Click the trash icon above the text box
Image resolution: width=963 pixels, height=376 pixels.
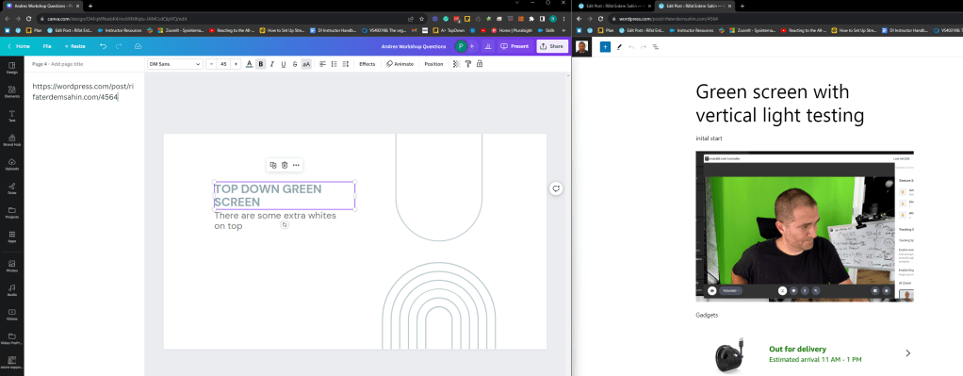click(x=285, y=165)
